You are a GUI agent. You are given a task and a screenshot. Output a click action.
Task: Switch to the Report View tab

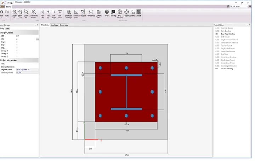point(64,25)
